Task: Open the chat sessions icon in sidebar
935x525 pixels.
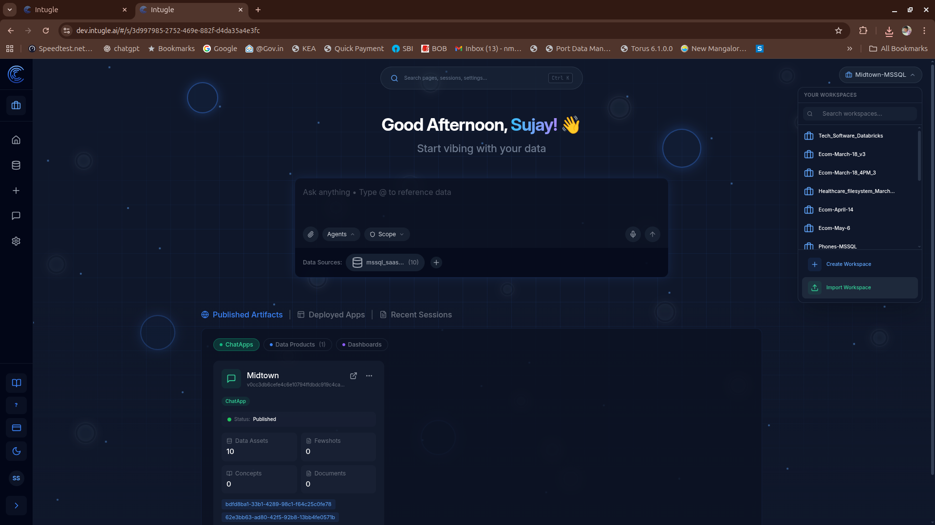Action: [x=16, y=216]
